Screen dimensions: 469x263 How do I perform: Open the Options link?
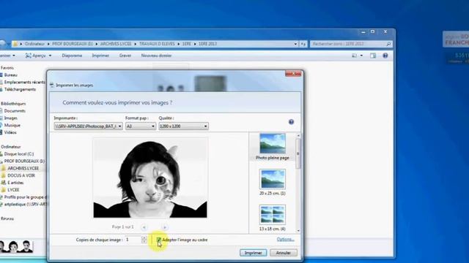tap(285, 240)
